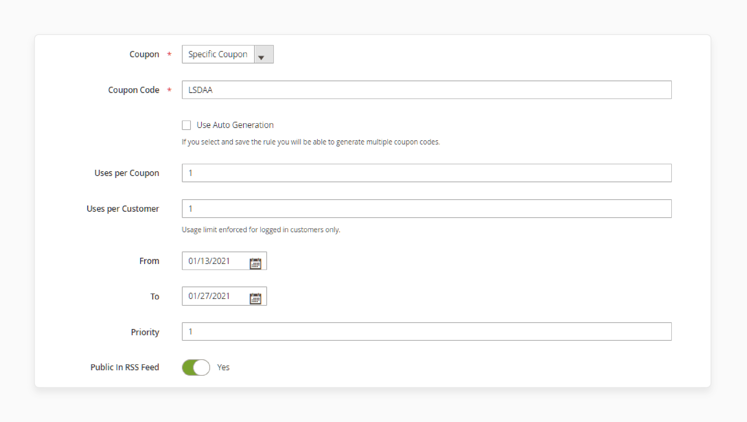The width and height of the screenshot is (747, 422).
Task: Focus the Coupon Code field LSDAA
Action: point(426,90)
